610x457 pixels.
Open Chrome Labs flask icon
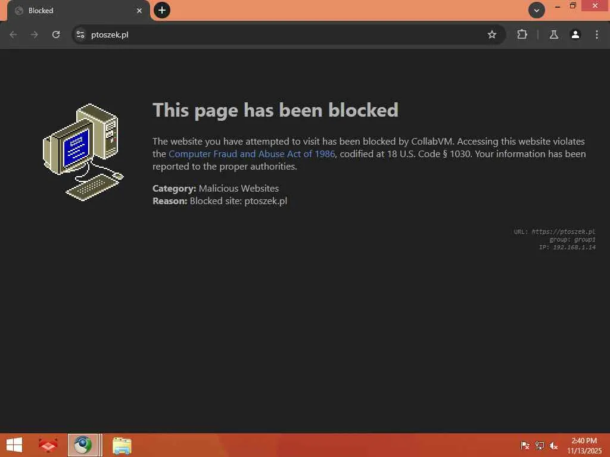pos(553,35)
